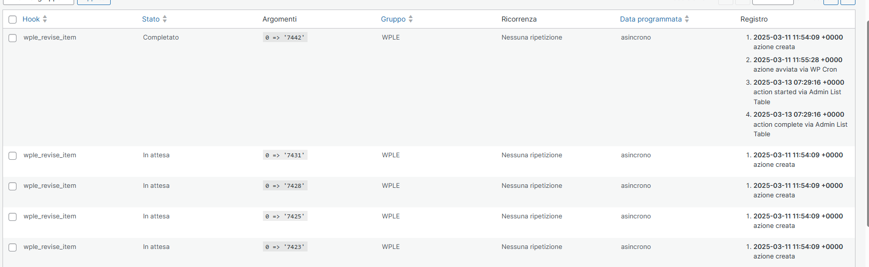Click log text 'action started via Admin List Table'
This screenshot has height=267, width=869.
coord(797,97)
